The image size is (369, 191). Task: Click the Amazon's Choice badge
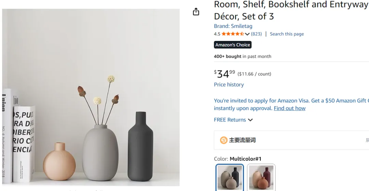click(x=233, y=45)
